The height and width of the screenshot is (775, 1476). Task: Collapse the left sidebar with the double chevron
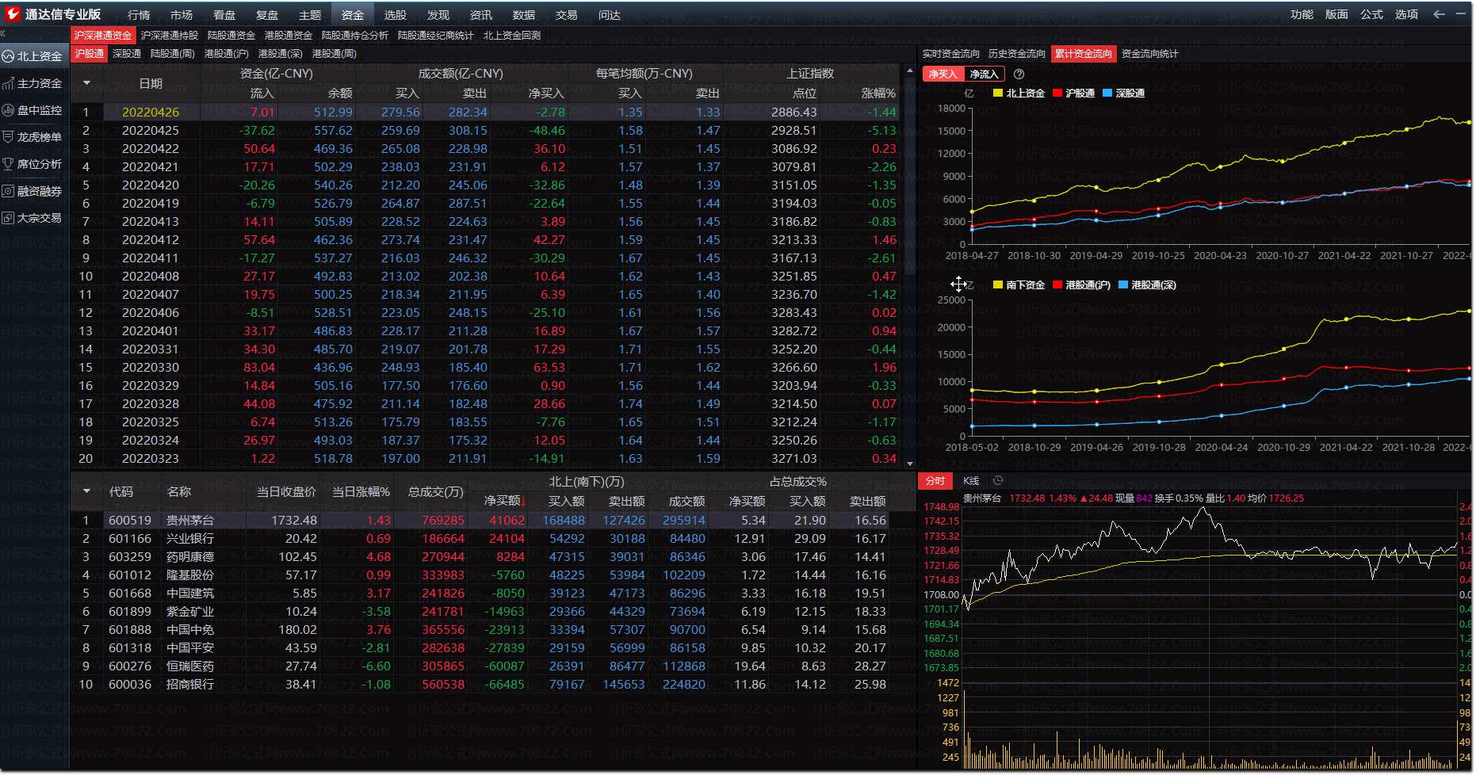pyautogui.click(x=3, y=34)
